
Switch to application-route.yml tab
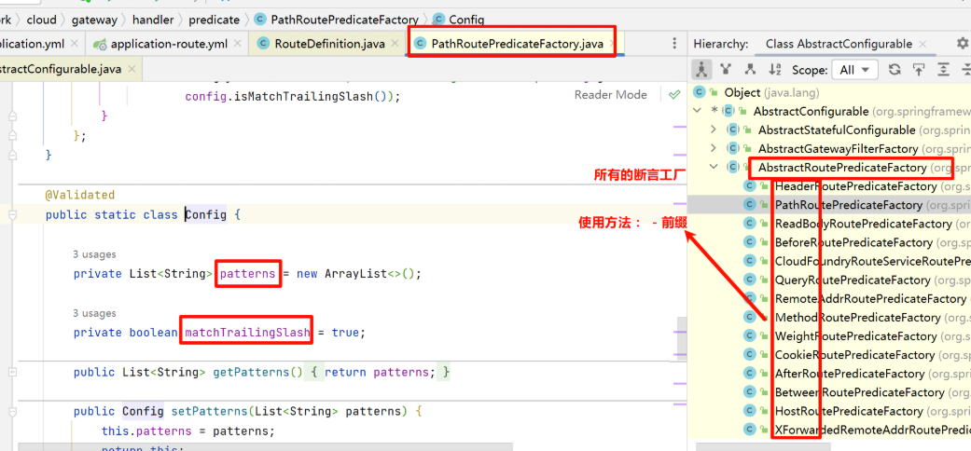169,44
